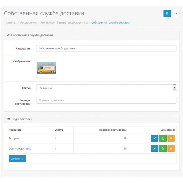
Task: Open the Статус dropdown
Action: 106,88
